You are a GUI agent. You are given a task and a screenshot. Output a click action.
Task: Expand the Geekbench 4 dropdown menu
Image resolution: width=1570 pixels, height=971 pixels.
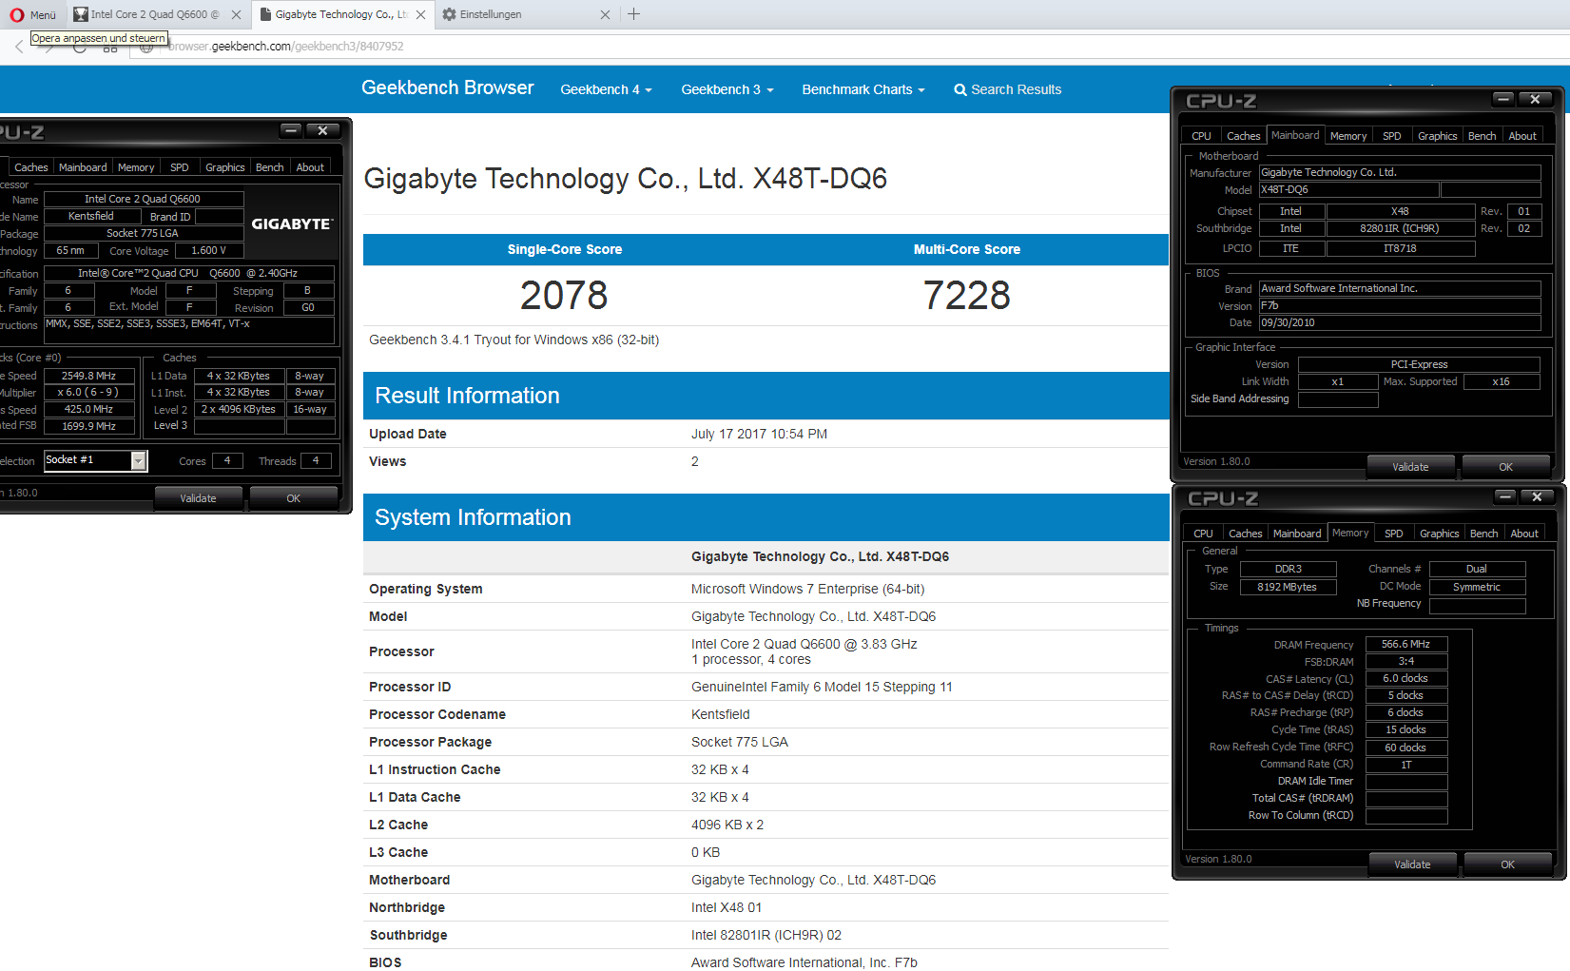click(x=606, y=89)
